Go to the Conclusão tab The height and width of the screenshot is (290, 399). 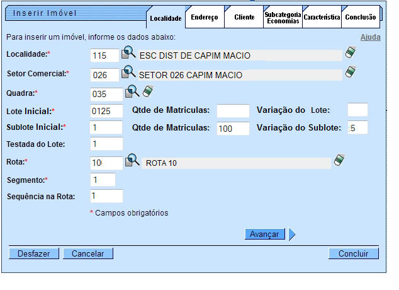[361, 18]
